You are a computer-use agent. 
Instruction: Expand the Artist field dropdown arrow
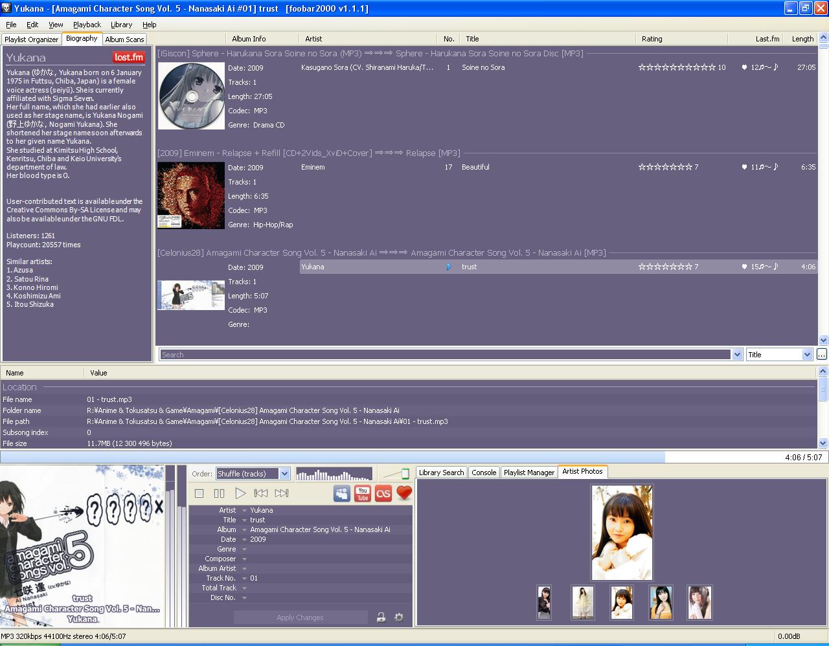244,511
